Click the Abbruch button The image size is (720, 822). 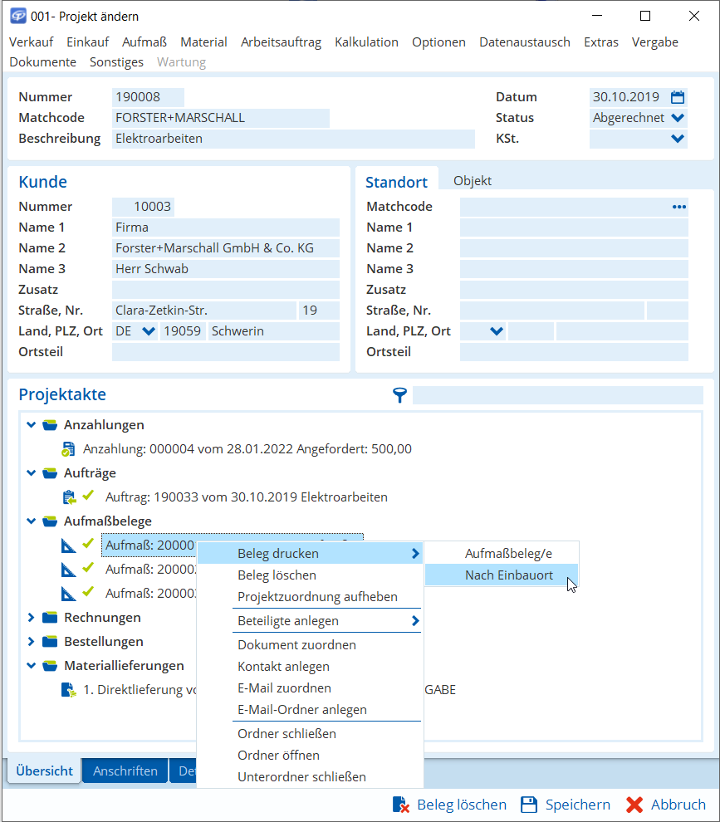666,805
